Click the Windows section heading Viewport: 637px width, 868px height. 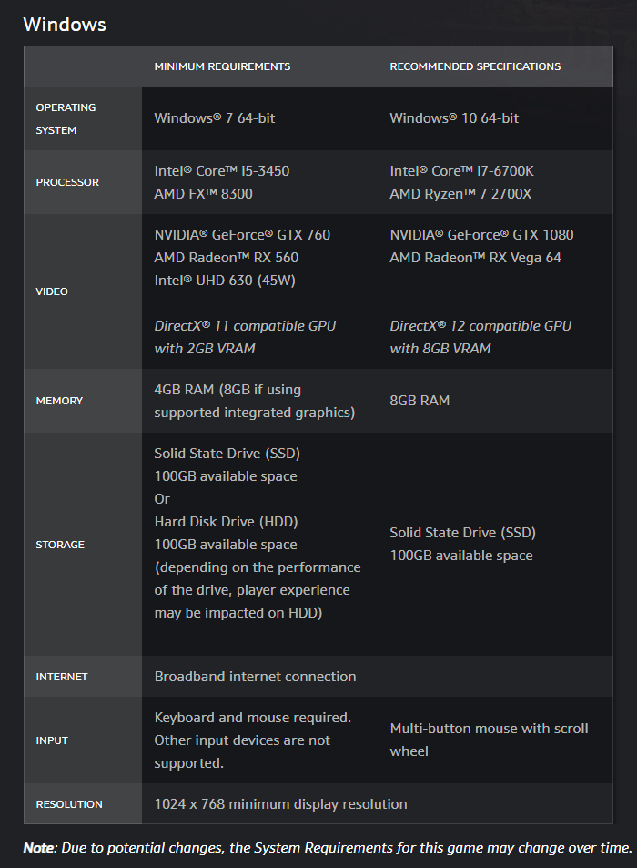pos(65,25)
